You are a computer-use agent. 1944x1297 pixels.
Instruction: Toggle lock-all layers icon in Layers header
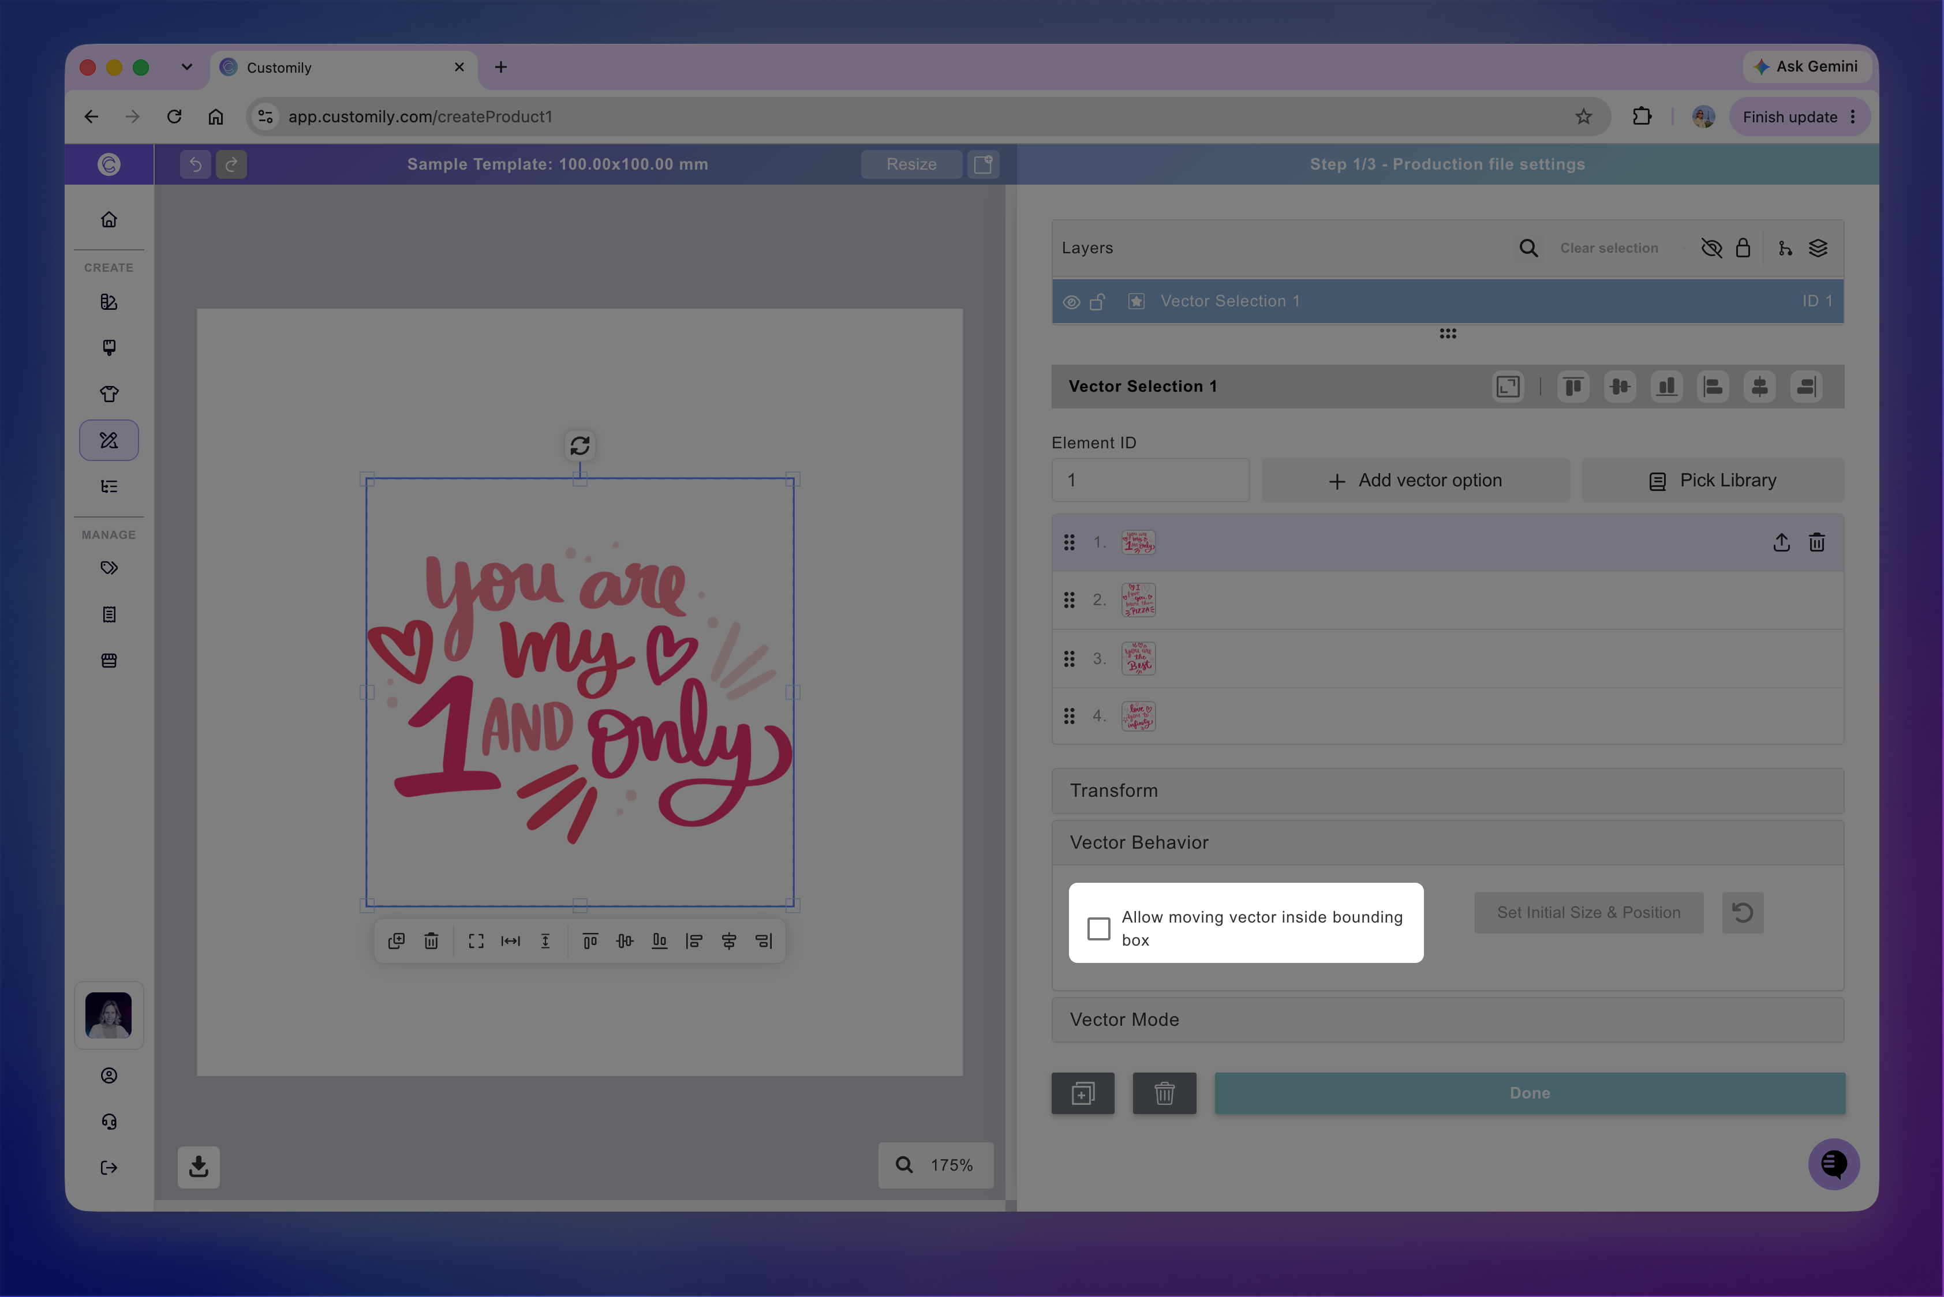click(1743, 248)
